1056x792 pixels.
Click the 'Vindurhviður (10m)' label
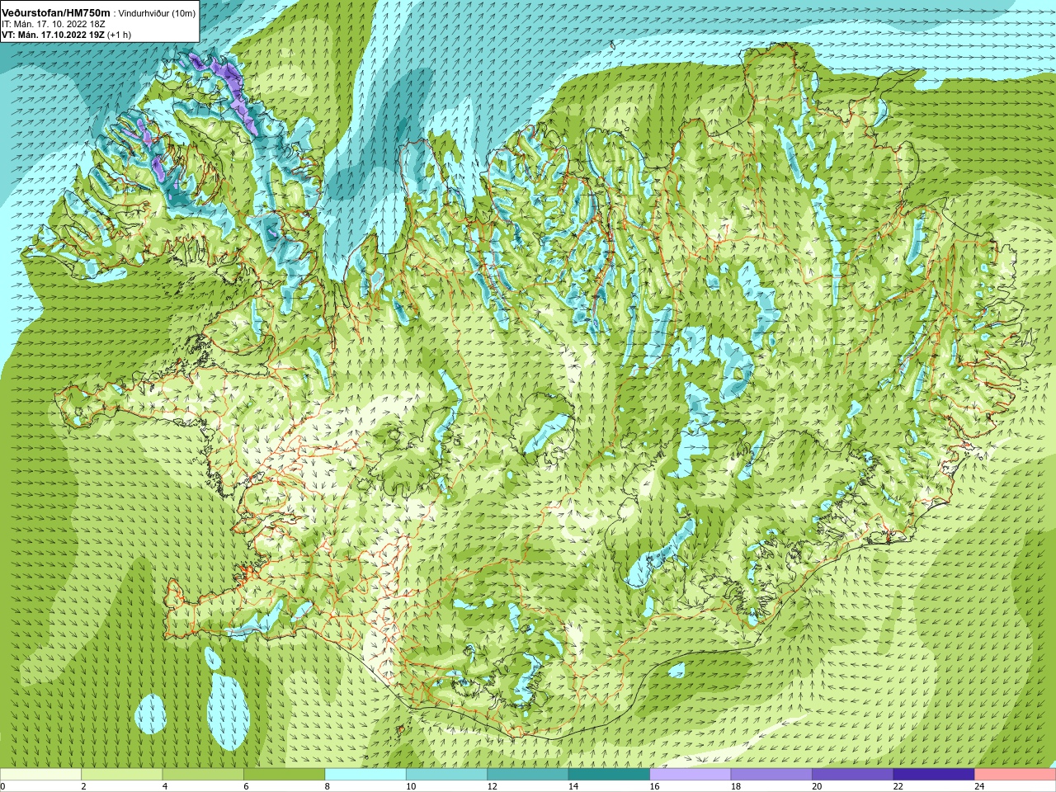point(157,14)
